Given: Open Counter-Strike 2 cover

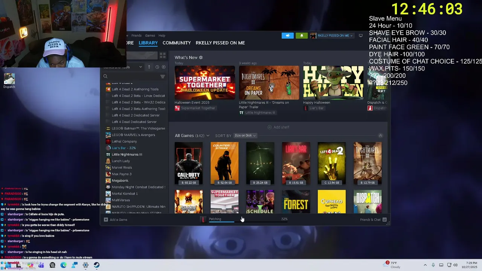Looking at the screenshot, I should [x=224, y=163].
